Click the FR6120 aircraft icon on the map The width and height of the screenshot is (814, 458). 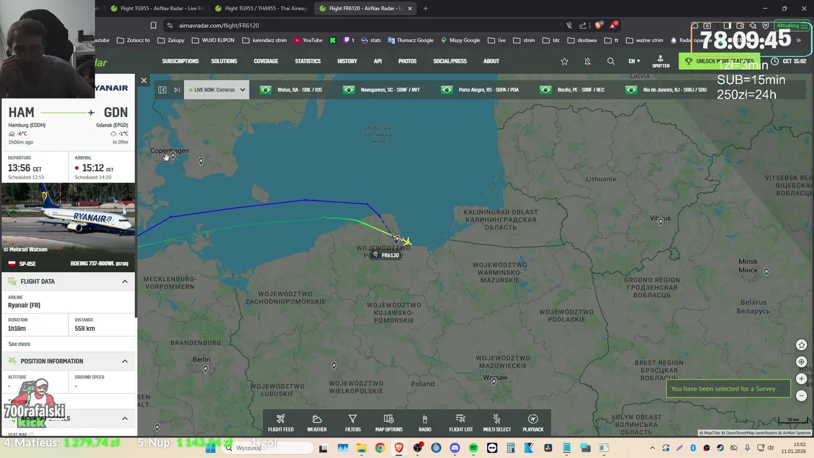[x=406, y=242]
